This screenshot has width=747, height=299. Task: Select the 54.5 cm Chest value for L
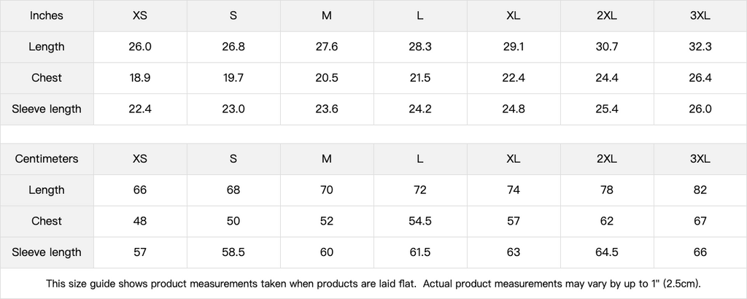pos(420,221)
